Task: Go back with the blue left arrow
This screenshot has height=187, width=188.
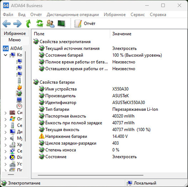Action: (6, 24)
